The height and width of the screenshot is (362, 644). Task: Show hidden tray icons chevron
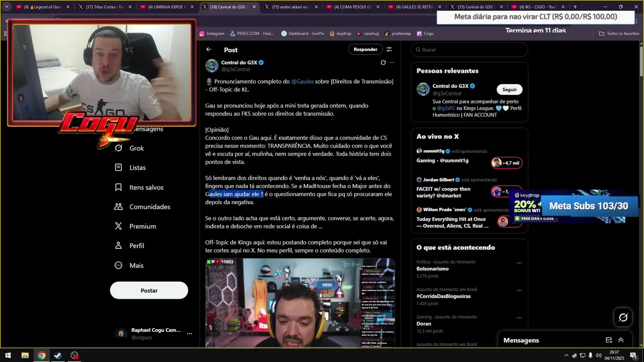point(567,355)
